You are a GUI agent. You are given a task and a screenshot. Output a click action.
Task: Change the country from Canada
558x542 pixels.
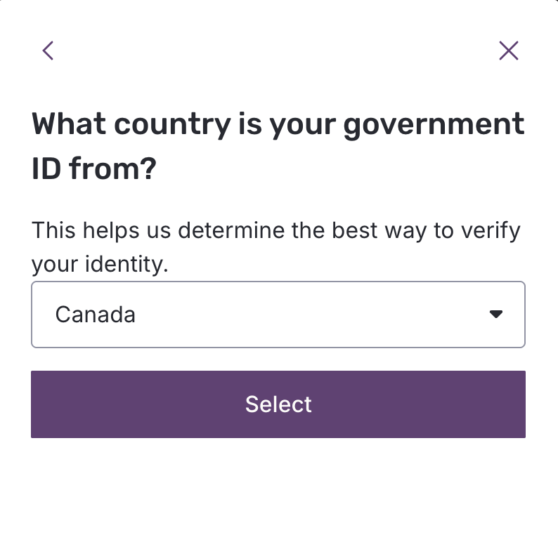(x=278, y=315)
